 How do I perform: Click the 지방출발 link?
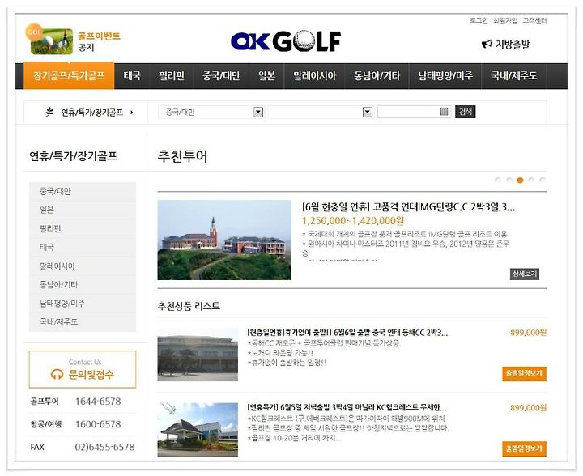coord(513,45)
